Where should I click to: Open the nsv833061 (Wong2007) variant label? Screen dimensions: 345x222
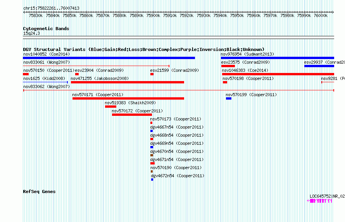click(47, 62)
